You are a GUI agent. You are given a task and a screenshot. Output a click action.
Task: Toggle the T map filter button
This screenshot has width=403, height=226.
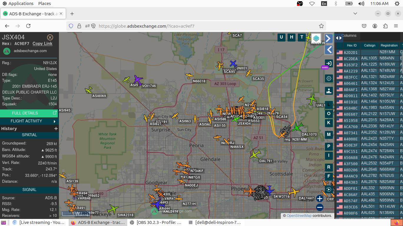tap(301, 37)
